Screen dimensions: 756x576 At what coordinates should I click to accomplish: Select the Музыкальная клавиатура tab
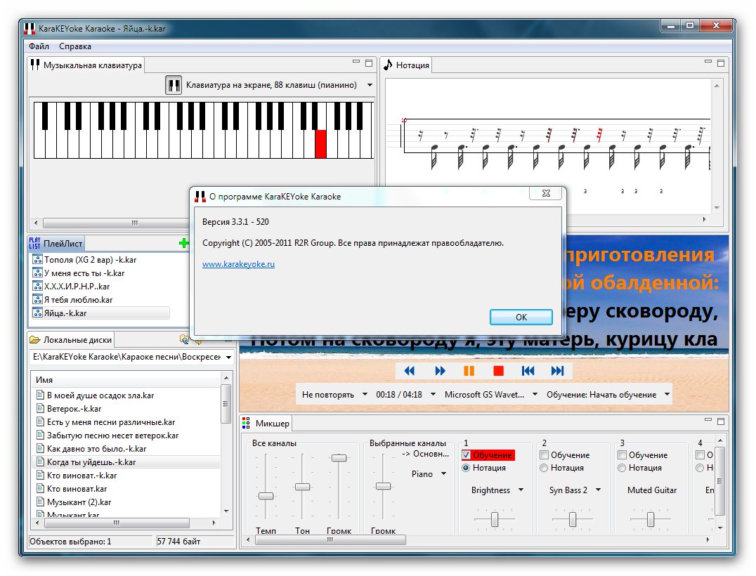[x=87, y=65]
